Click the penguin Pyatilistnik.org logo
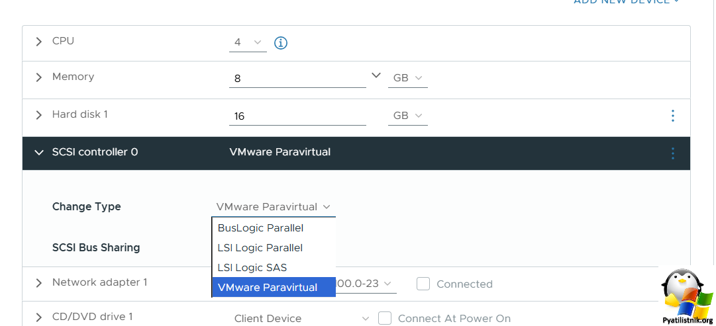 (x=686, y=296)
